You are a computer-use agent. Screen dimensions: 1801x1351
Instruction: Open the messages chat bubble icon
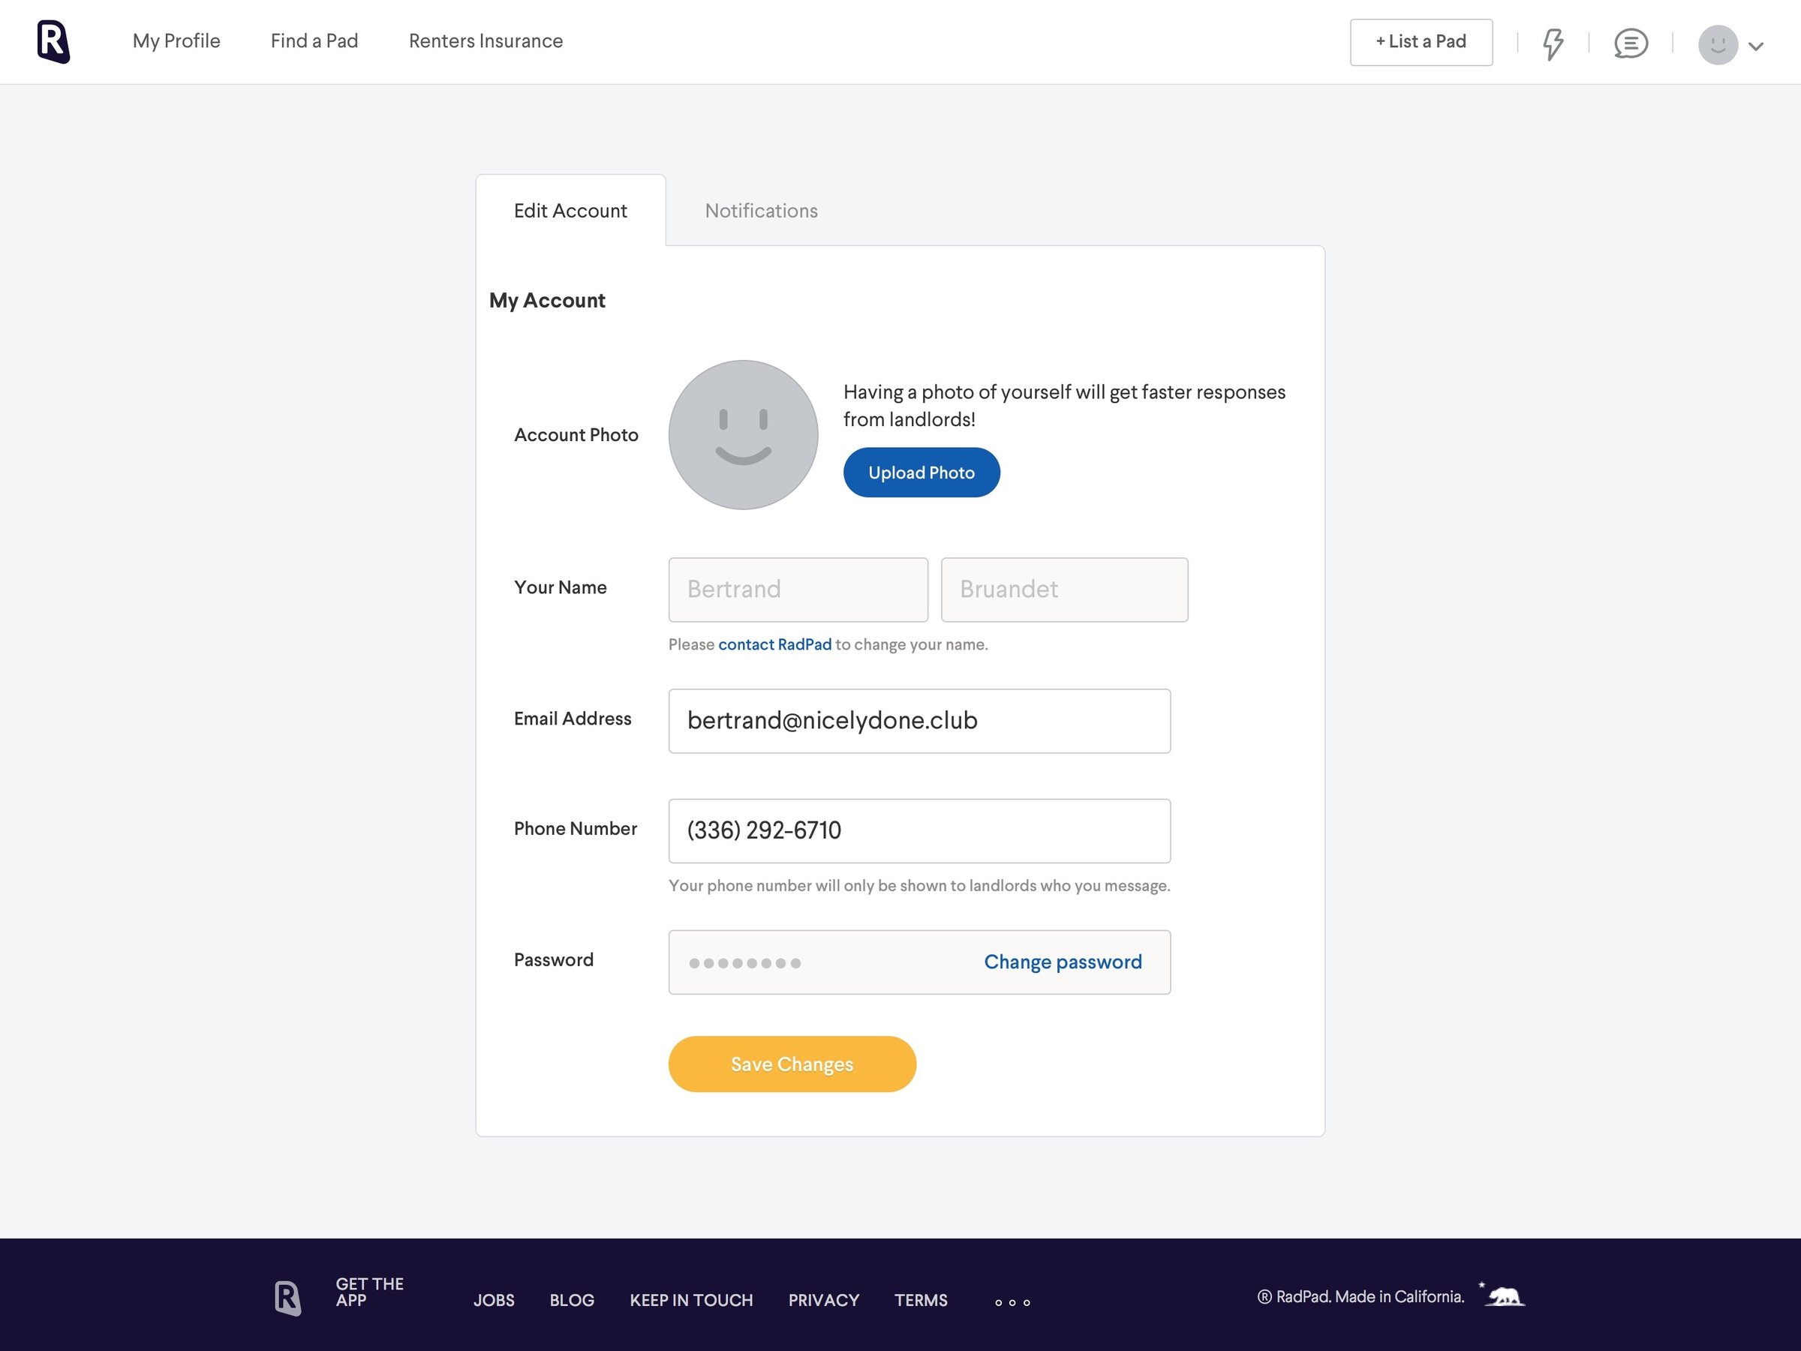click(x=1631, y=44)
